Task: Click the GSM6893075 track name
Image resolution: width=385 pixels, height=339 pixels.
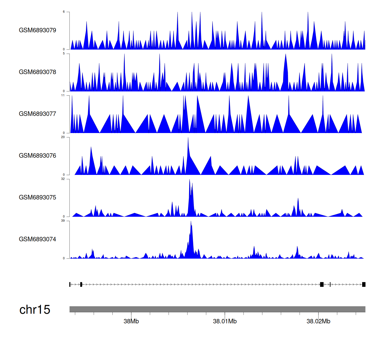Action: click(x=37, y=197)
